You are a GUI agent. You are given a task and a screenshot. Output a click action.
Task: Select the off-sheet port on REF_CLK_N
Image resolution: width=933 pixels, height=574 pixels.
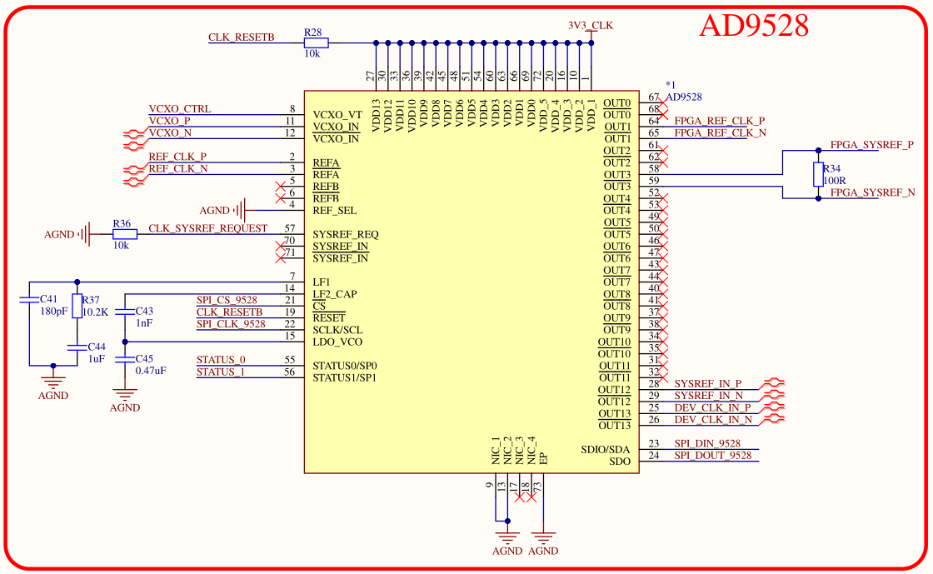coord(135,181)
